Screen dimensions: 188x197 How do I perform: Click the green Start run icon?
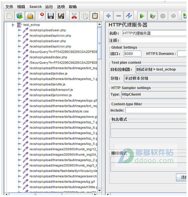click(x=142, y=16)
